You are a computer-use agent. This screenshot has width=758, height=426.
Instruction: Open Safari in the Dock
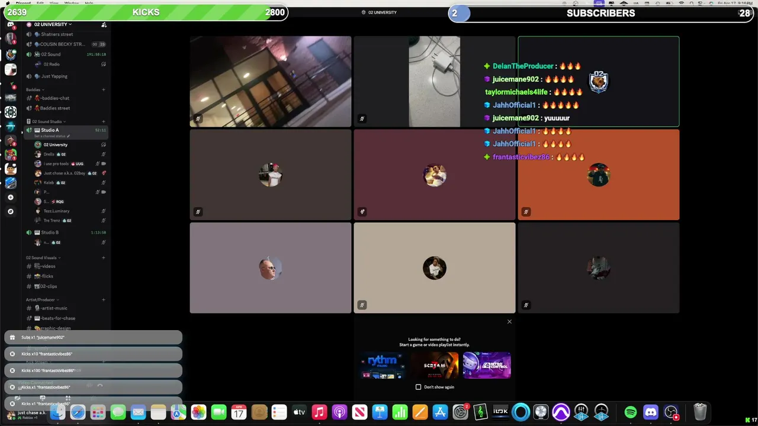click(78, 412)
